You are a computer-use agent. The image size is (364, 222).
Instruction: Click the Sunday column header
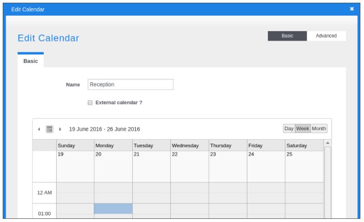click(x=75, y=145)
